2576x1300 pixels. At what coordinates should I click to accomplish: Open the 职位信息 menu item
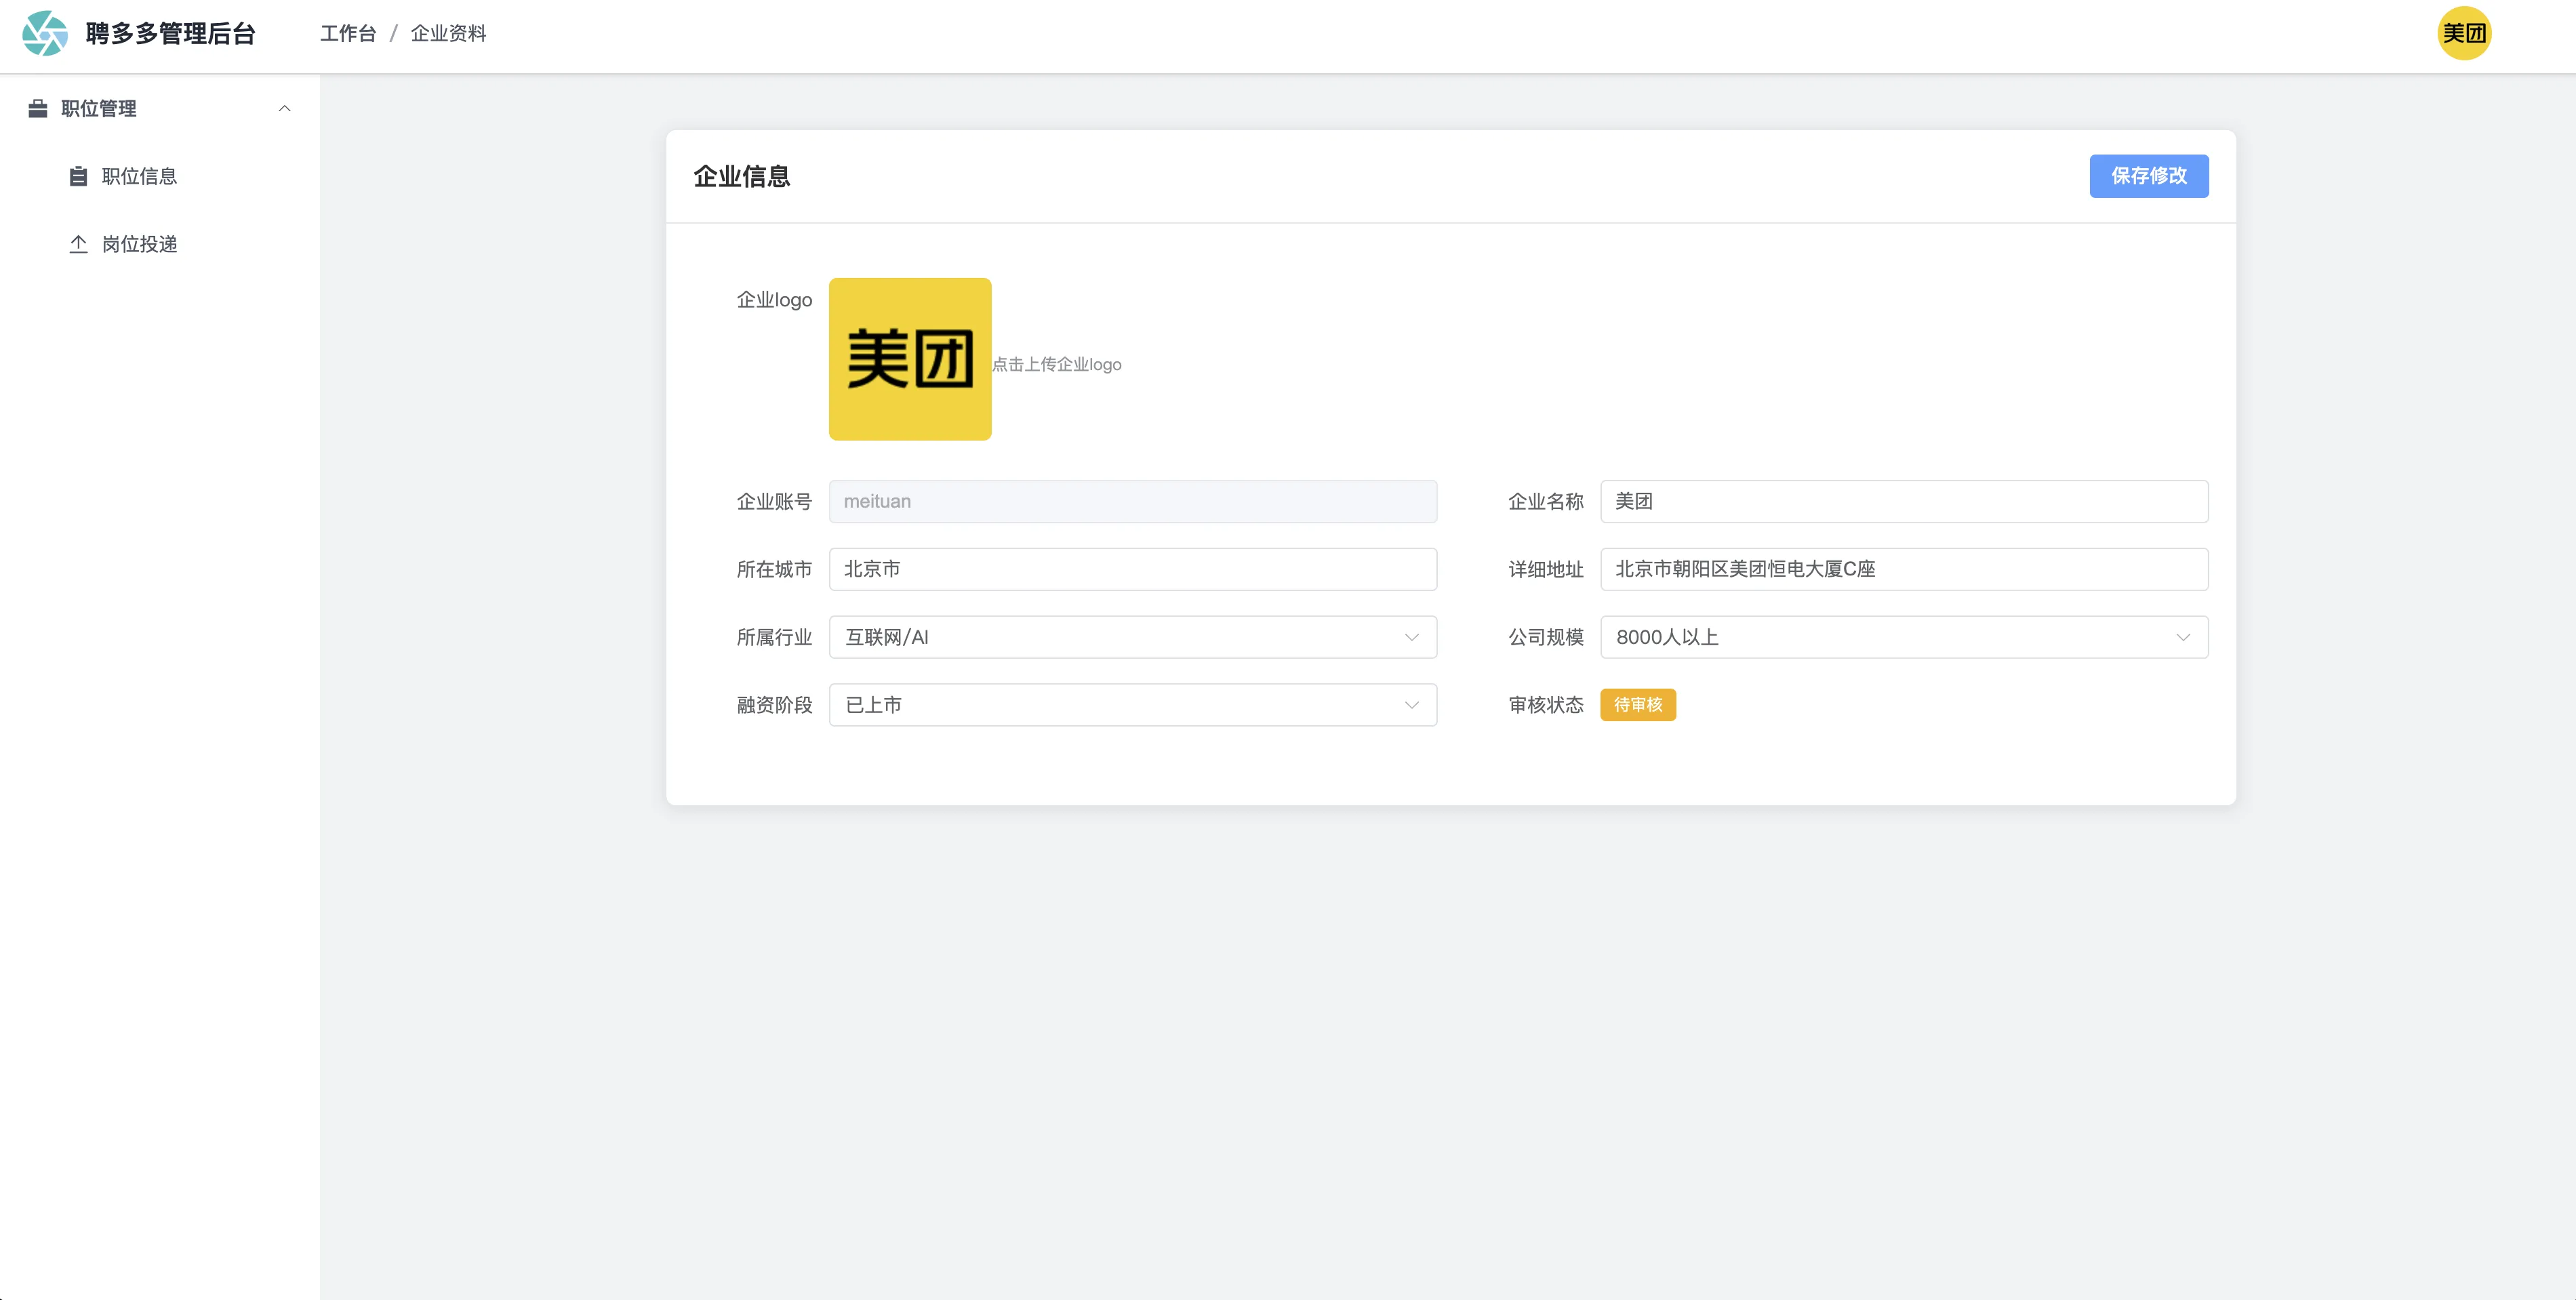pos(139,177)
